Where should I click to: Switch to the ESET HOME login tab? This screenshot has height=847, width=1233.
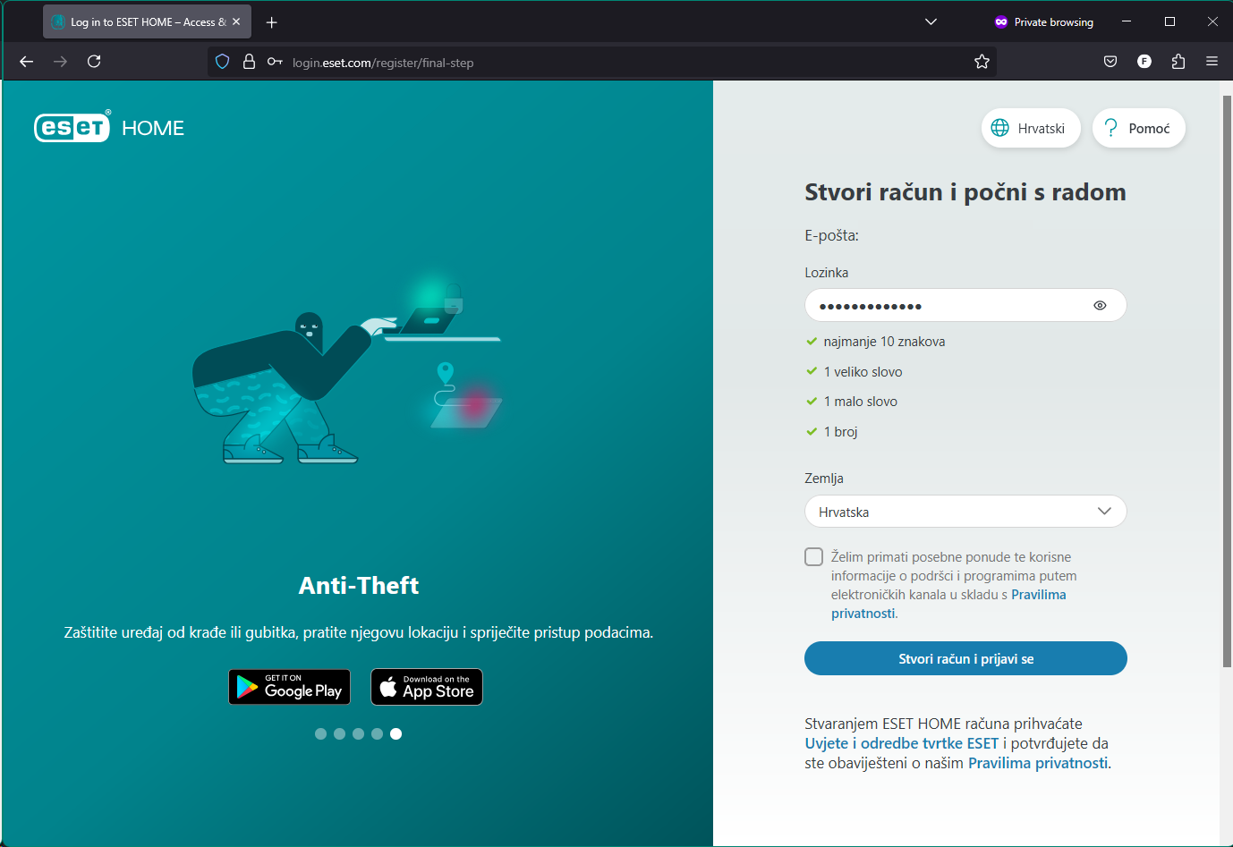(139, 22)
